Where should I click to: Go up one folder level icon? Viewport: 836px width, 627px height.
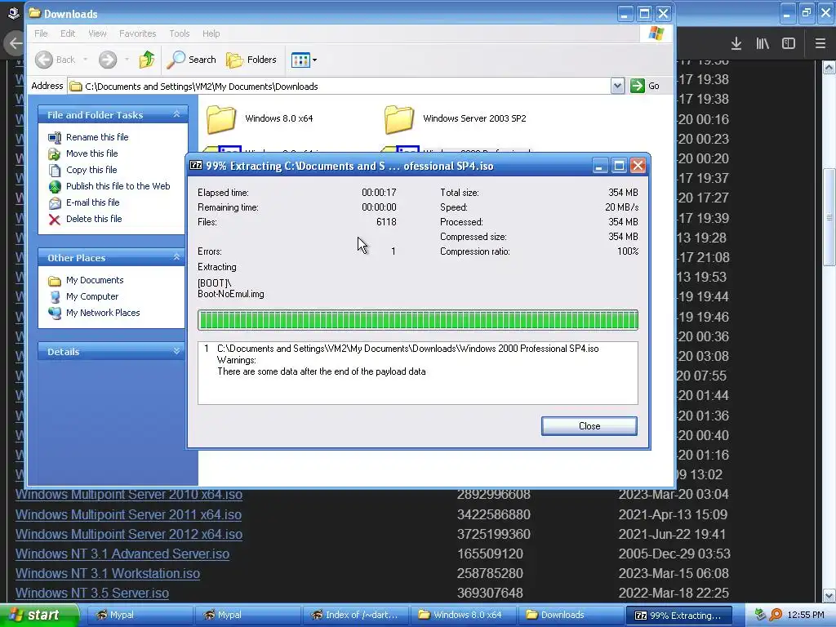coord(147,60)
